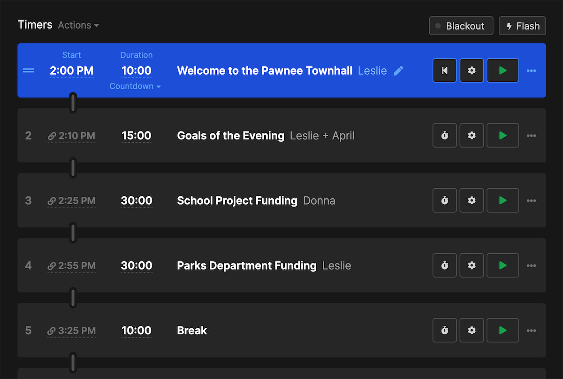The height and width of the screenshot is (379, 563).
Task: Toggle the link icon on Break's 3:25 PM start
Action: tap(52, 331)
